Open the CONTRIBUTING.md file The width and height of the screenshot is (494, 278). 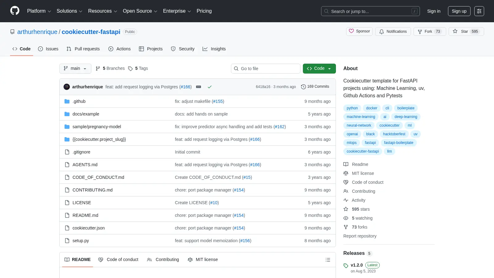93,190
